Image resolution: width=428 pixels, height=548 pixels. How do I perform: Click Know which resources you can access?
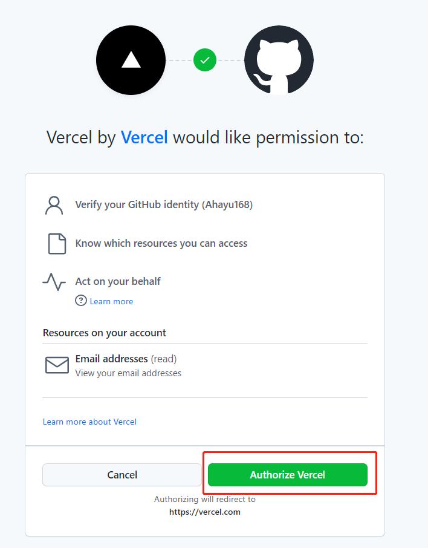click(161, 243)
